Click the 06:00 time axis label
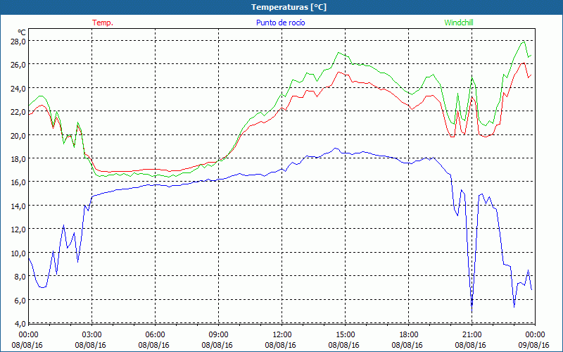Viewport: 563px width, 352px height. pyautogui.click(x=153, y=335)
